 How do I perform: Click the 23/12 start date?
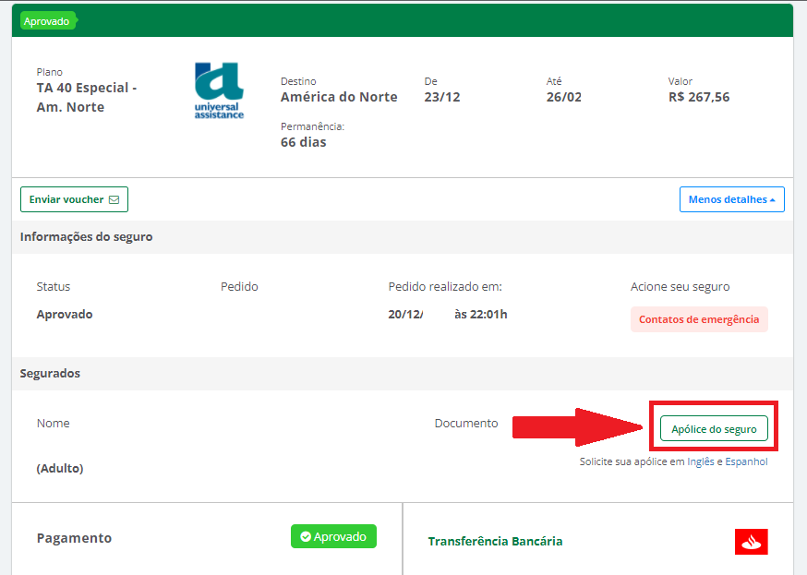[439, 97]
